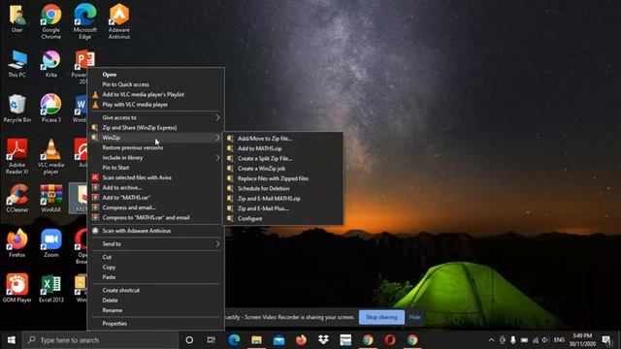The height and width of the screenshot is (349, 621).
Task: Choose Add to archive... option
Action: (x=156, y=187)
